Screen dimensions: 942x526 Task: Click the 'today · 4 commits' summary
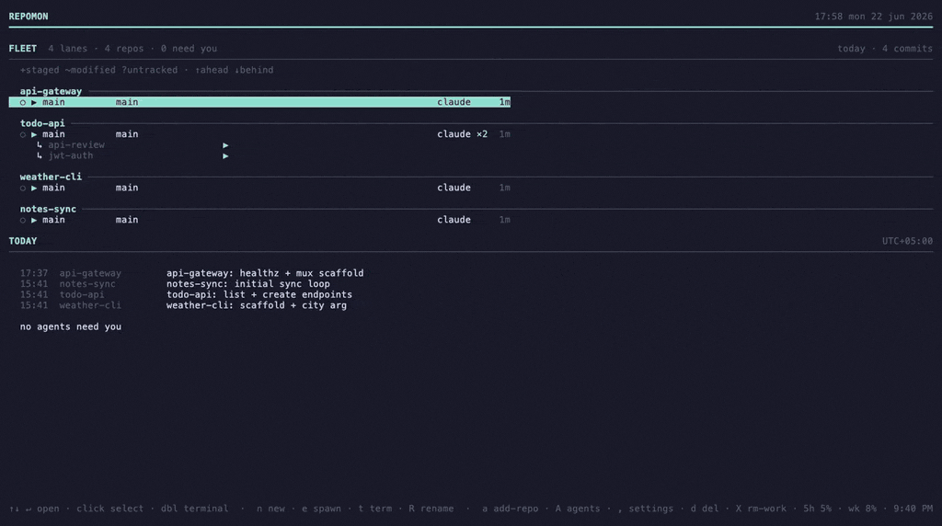click(886, 49)
